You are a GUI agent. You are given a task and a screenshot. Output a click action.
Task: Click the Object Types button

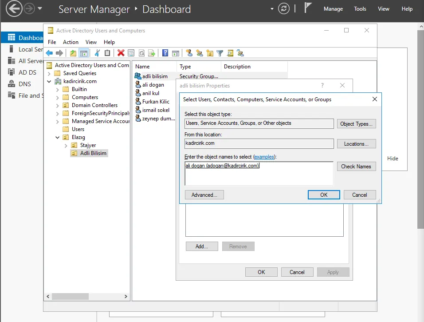coord(357,124)
